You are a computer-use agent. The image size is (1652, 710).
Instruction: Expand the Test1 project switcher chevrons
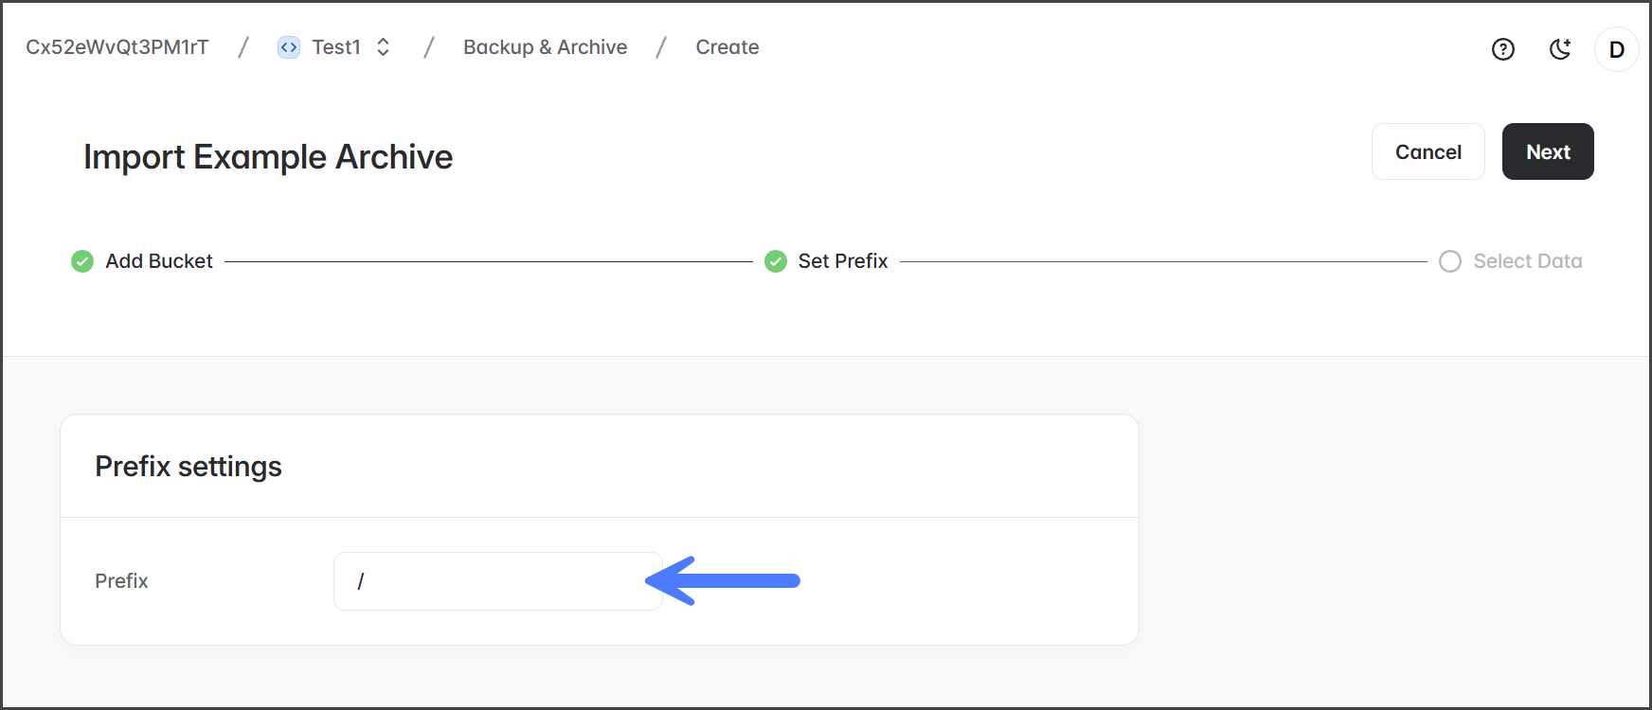pos(383,47)
